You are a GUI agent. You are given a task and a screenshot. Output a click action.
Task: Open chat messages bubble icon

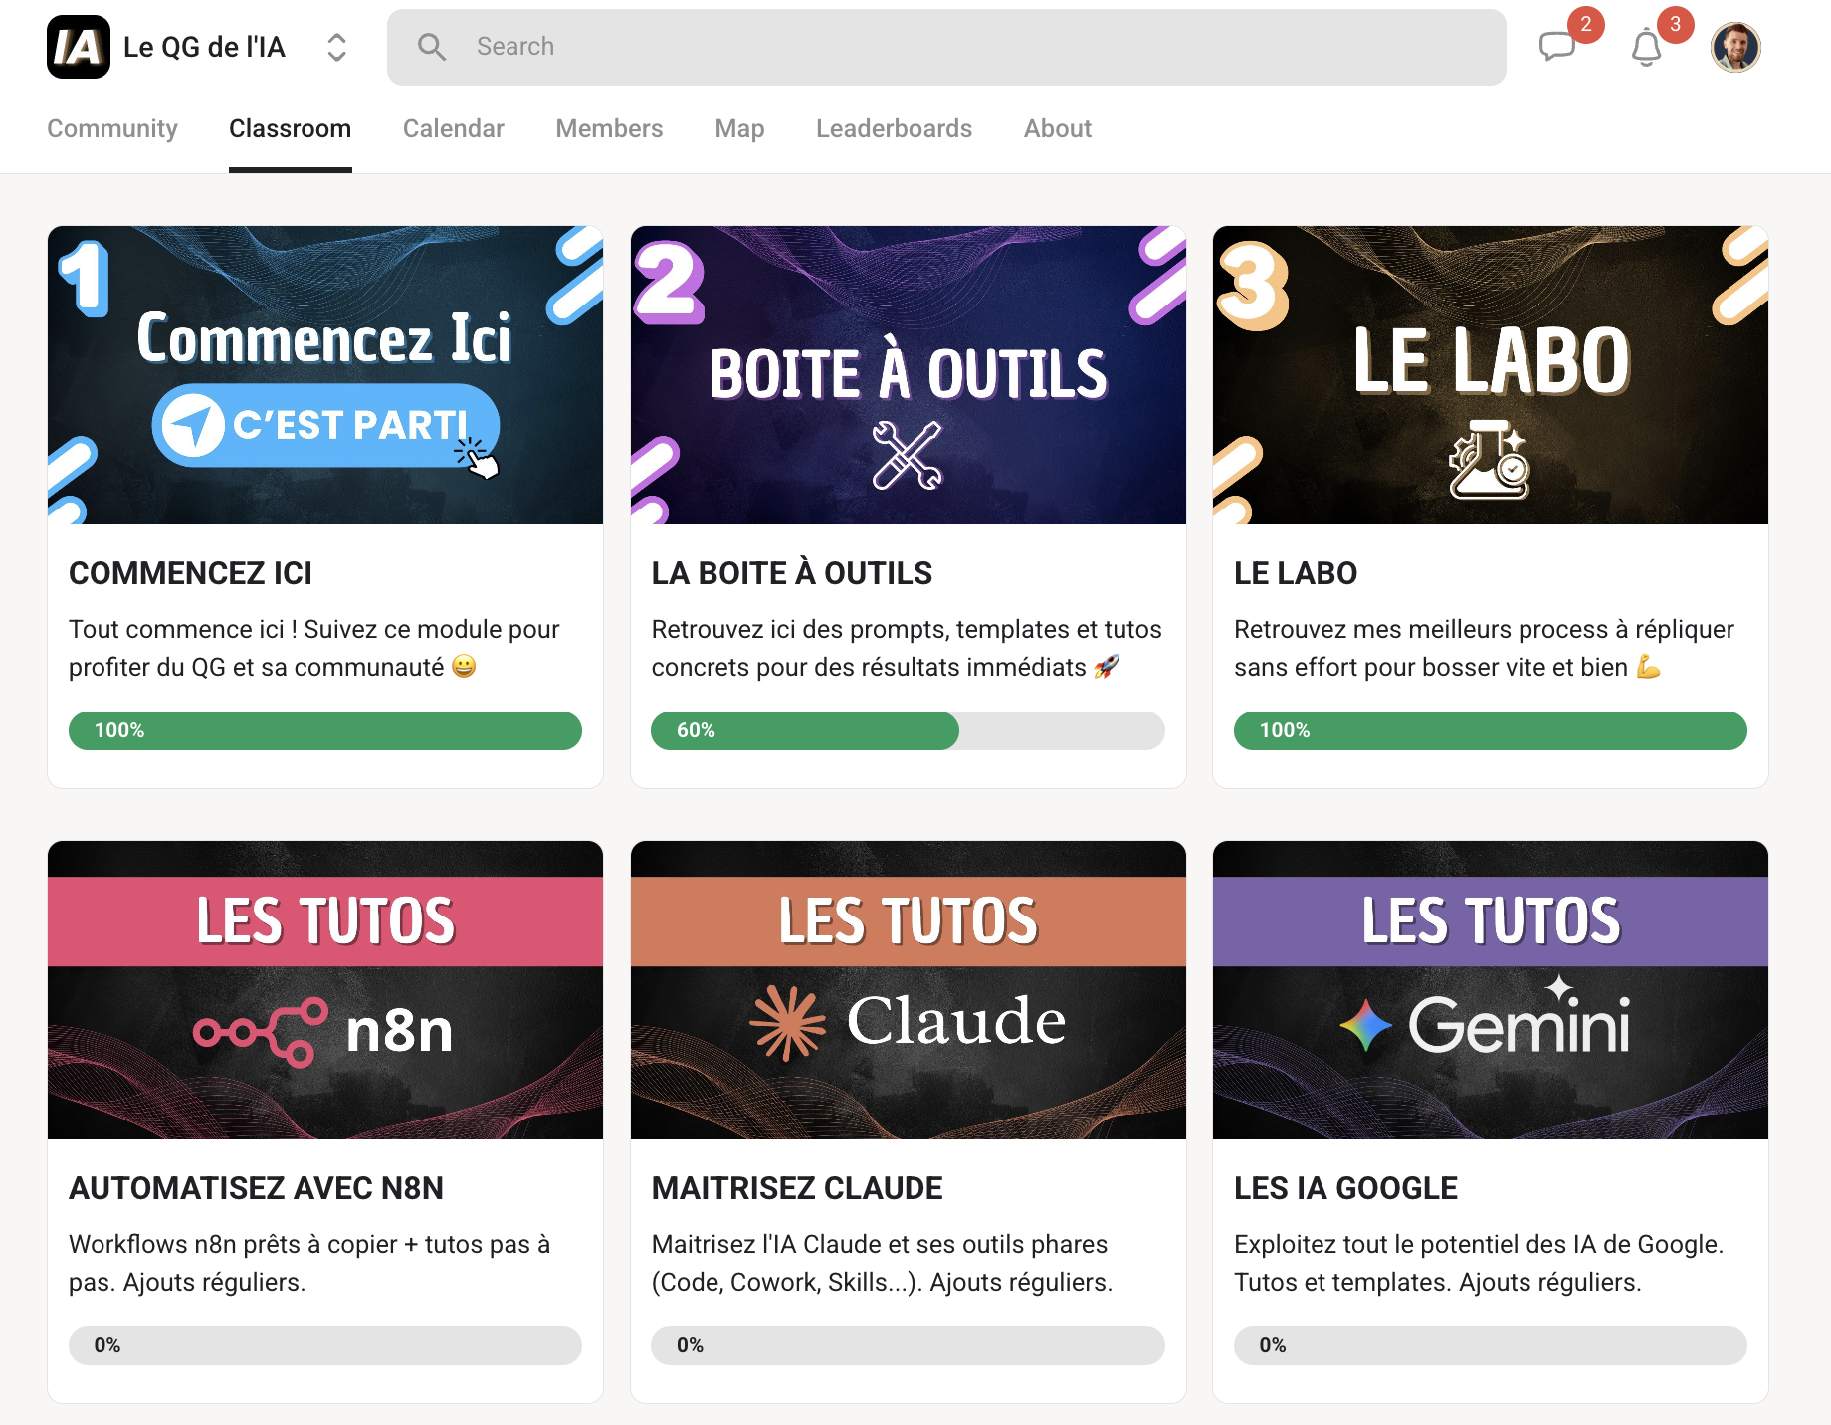1557,47
